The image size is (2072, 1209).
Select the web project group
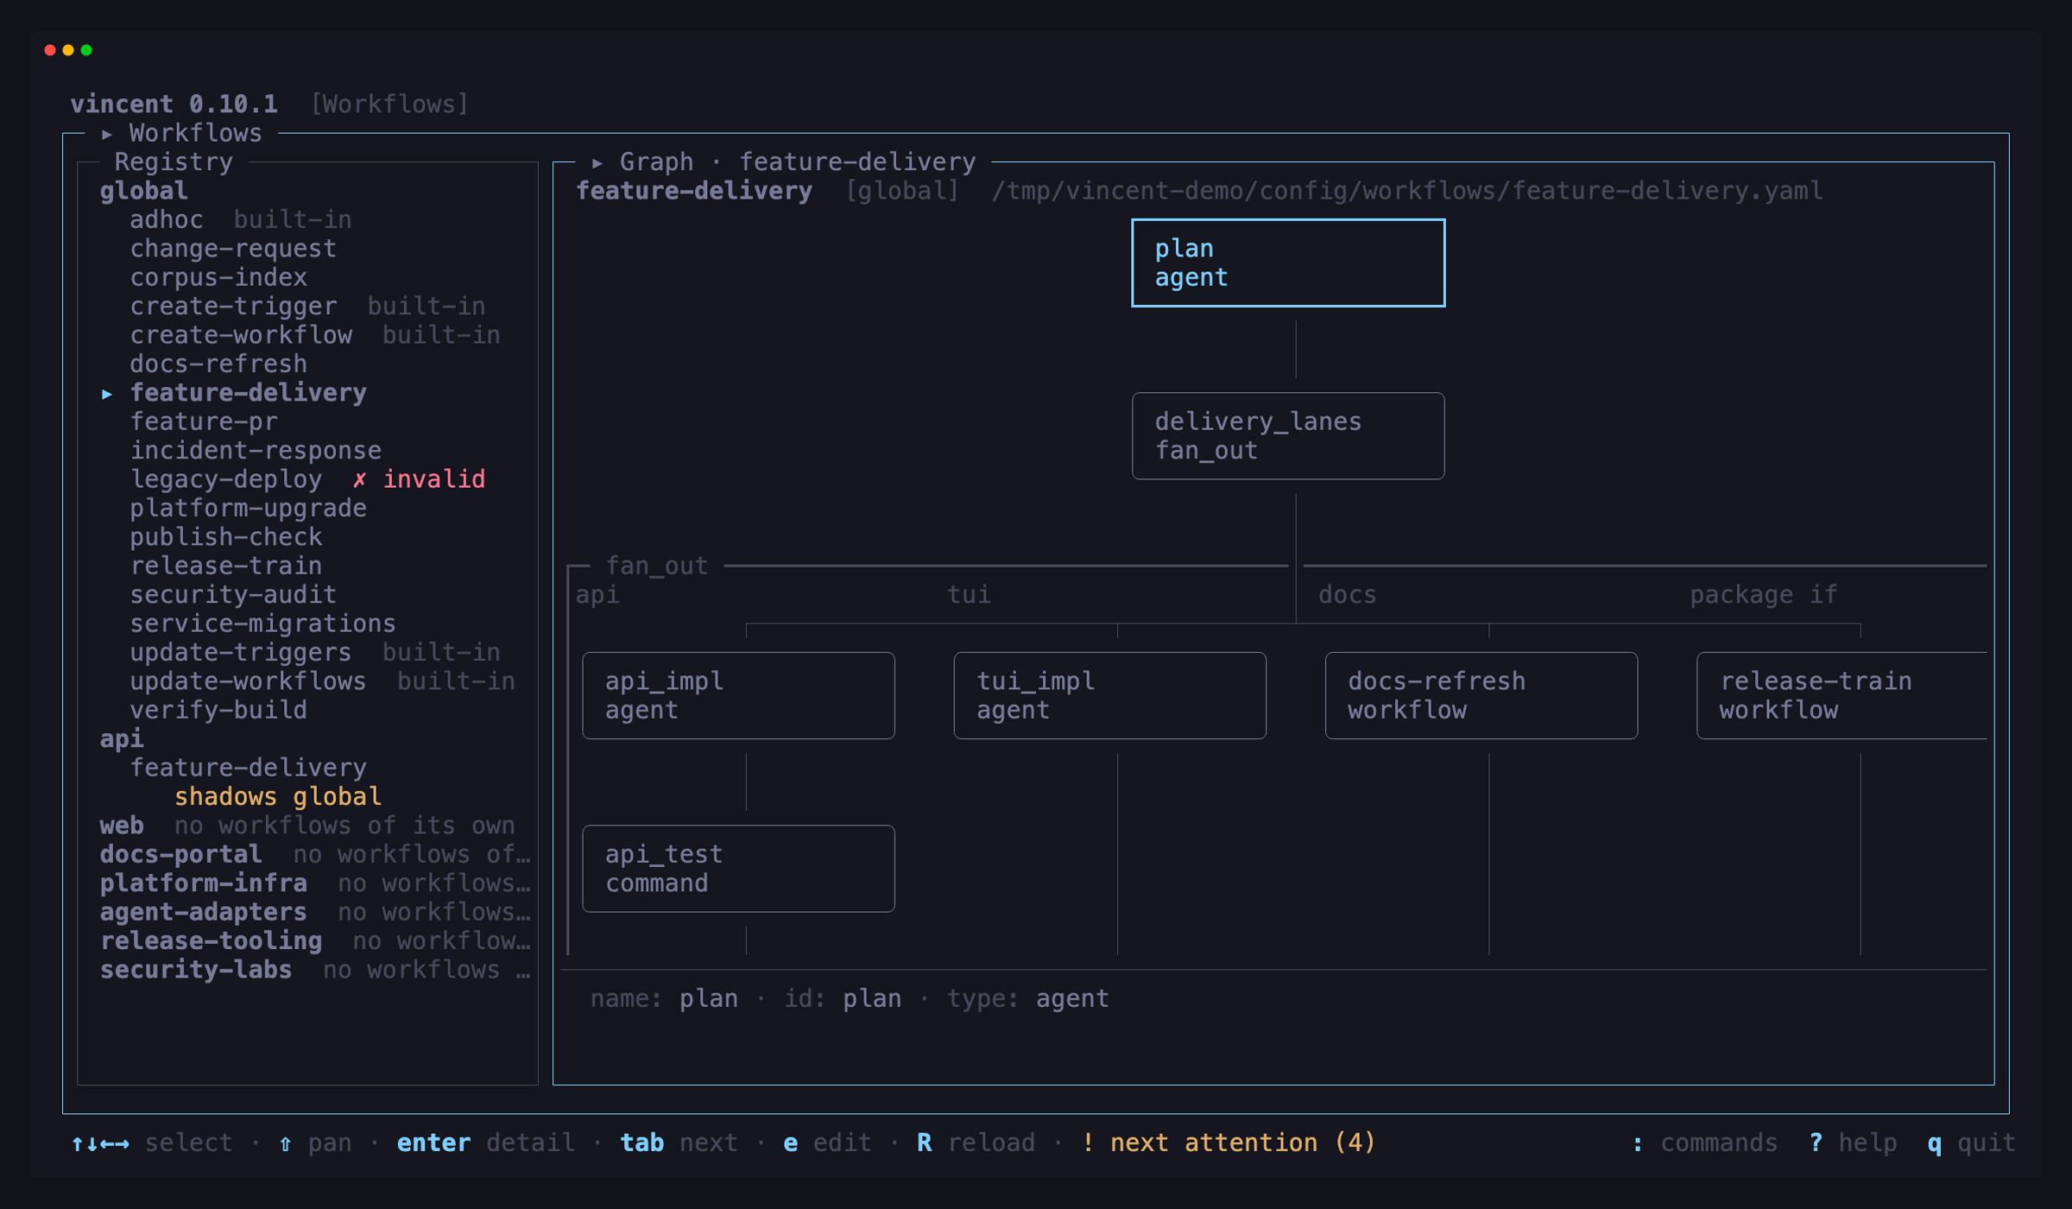click(x=122, y=826)
